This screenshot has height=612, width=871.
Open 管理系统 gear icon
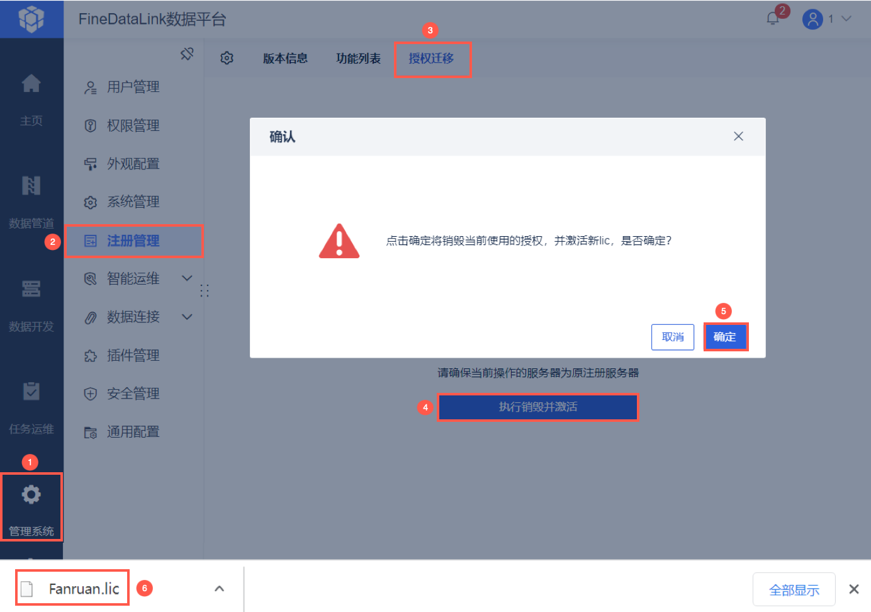coord(31,495)
